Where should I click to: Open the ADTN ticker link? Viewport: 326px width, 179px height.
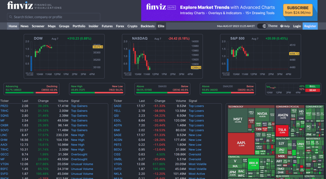tap(118, 125)
